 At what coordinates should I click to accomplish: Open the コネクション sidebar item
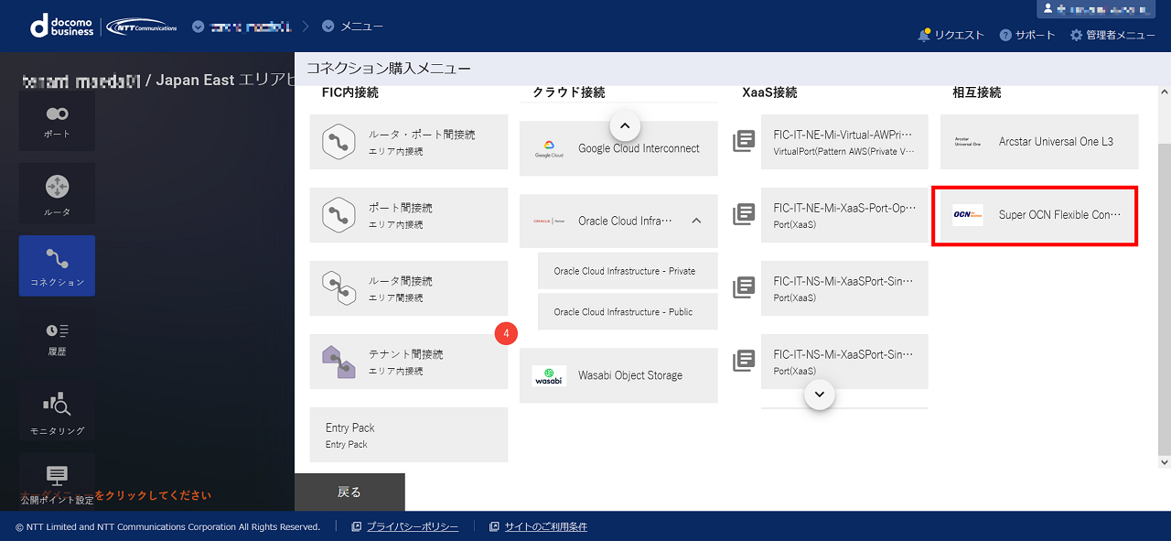(x=57, y=265)
